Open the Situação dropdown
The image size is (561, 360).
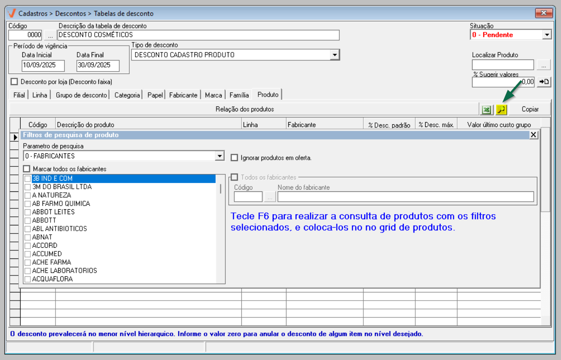coord(547,35)
